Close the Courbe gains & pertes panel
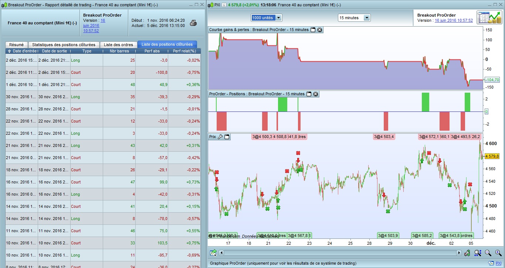The image size is (505, 268). tap(320, 30)
